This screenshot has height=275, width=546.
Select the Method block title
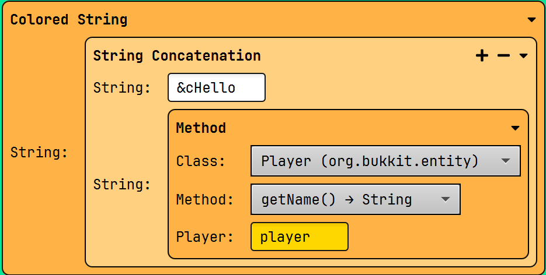[x=201, y=128]
